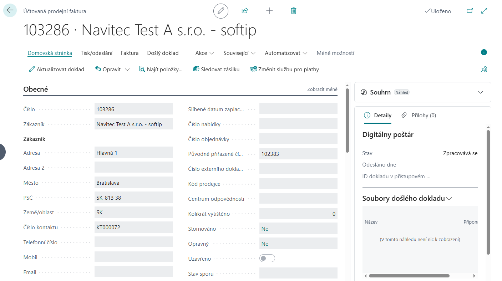
Task: Open the Tisk/odeslání tab
Action: 97,53
